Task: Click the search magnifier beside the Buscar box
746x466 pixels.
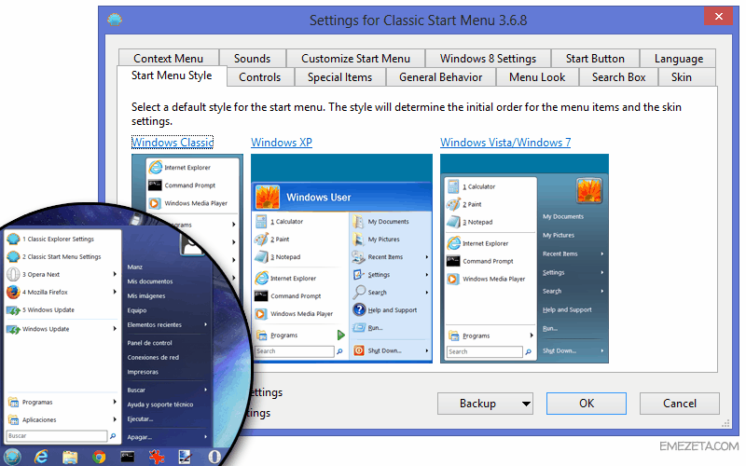Action: coord(113,435)
